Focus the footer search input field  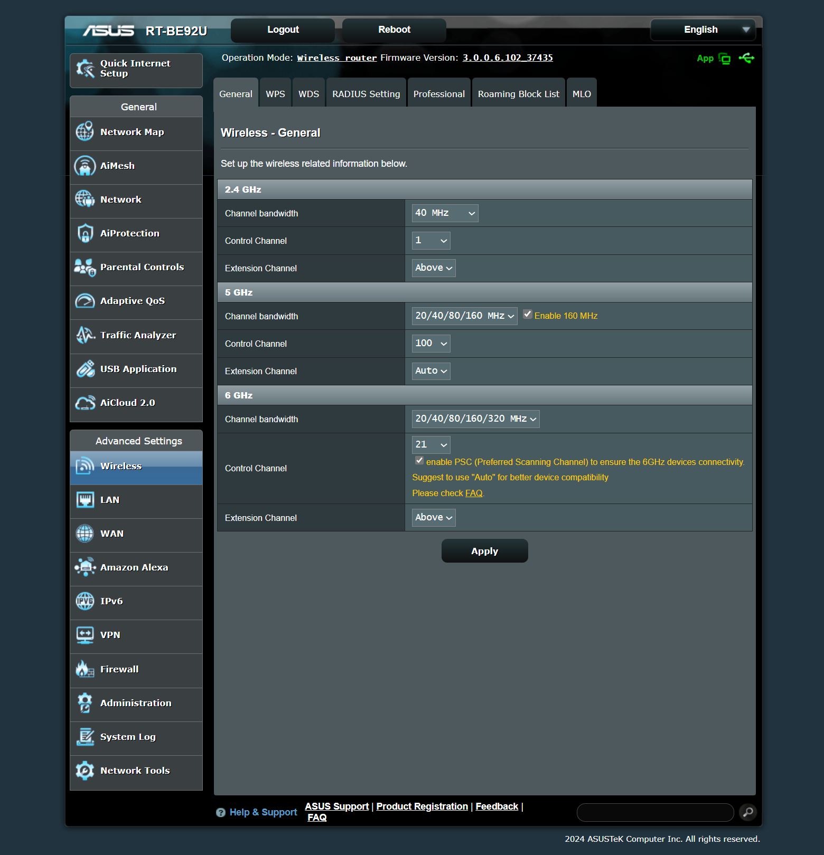pos(655,813)
